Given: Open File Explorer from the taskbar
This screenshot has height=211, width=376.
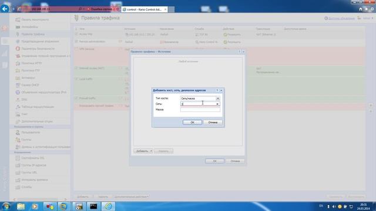Looking at the screenshot, I should coord(21,206).
